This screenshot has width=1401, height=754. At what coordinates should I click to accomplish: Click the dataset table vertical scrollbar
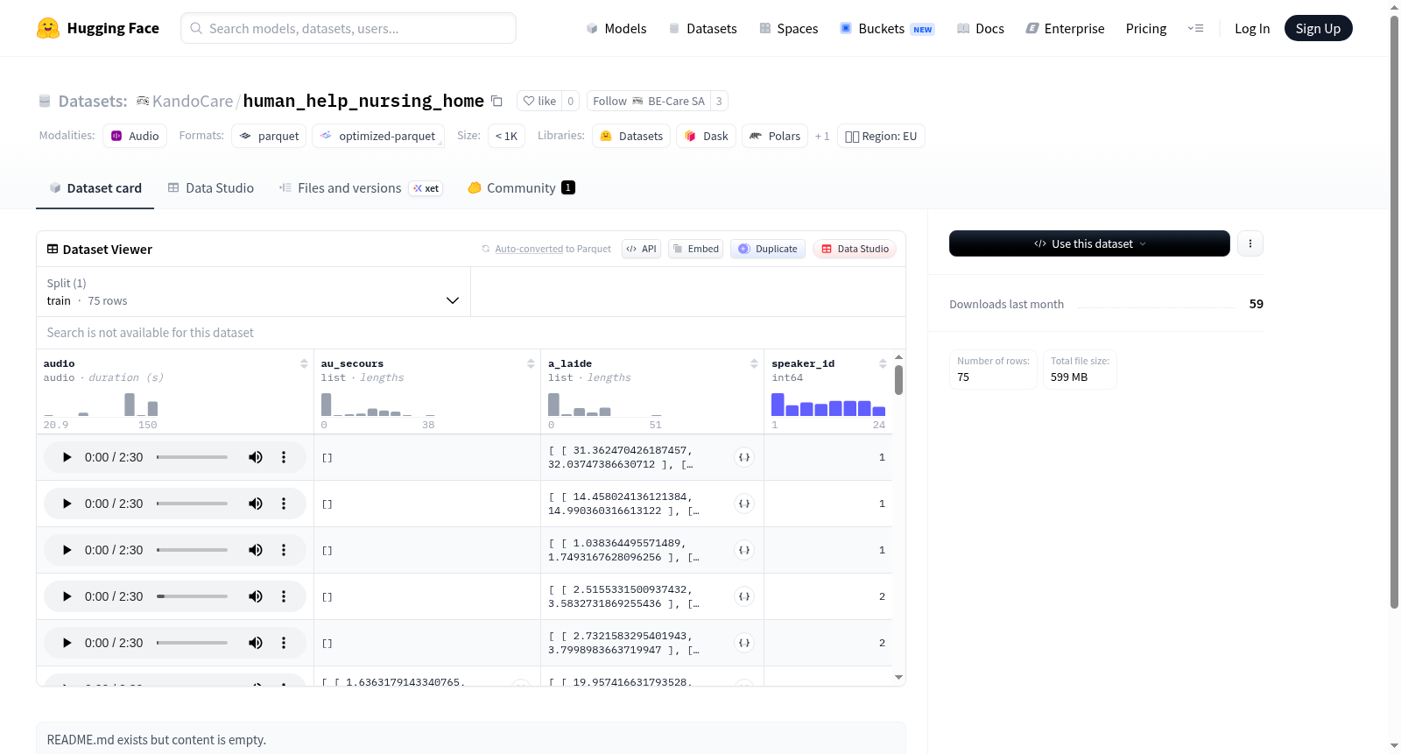(x=898, y=380)
